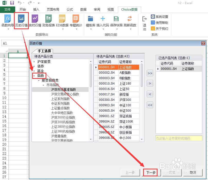Viewport: 208px width, 180px height.
Task: Select the 手工选择 tab
Action: click(x=44, y=51)
